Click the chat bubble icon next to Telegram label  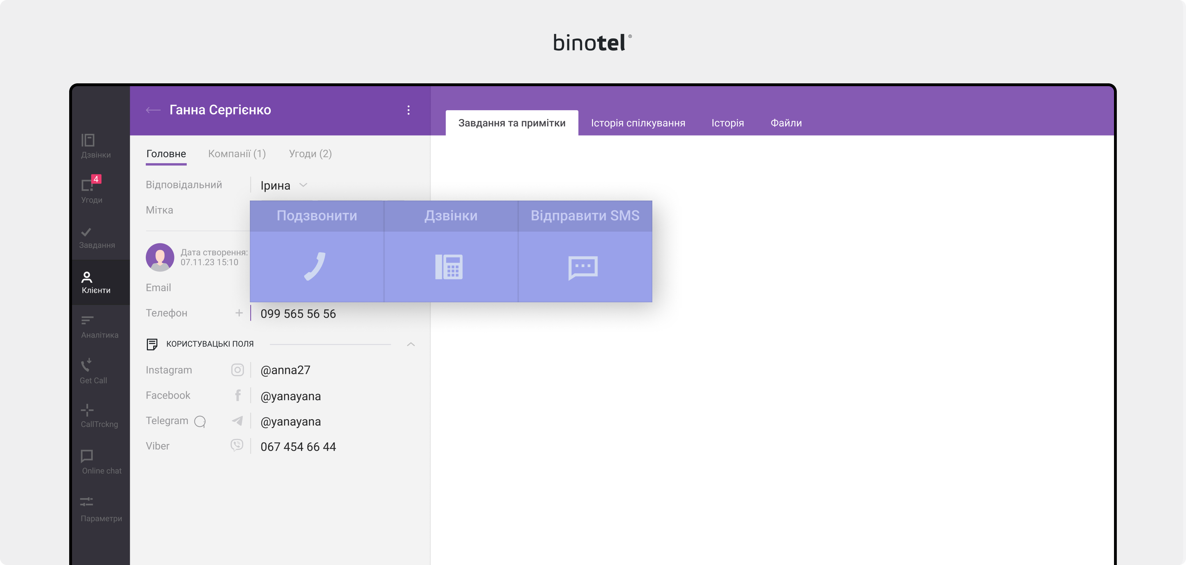coord(200,421)
